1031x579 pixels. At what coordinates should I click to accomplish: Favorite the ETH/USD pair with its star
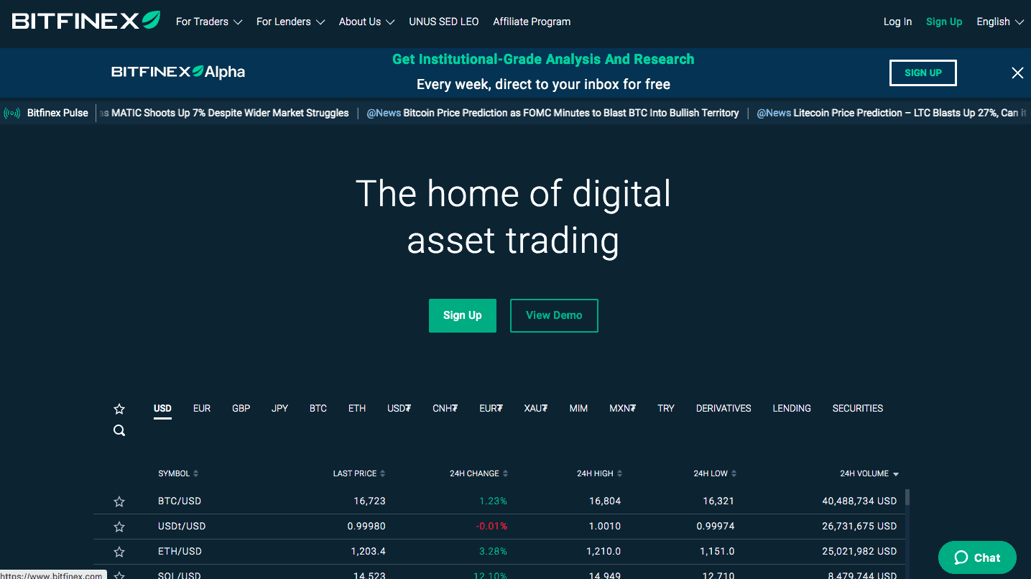[119, 552]
